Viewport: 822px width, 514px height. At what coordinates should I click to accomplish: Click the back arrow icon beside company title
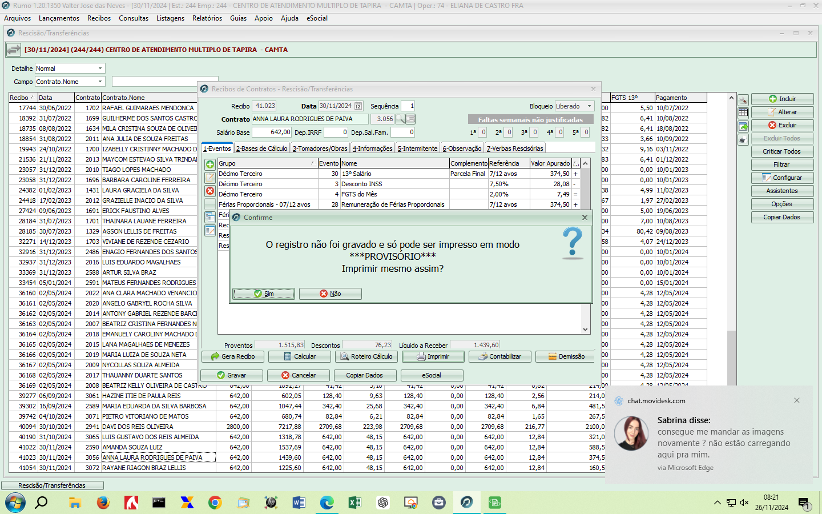pos(14,50)
